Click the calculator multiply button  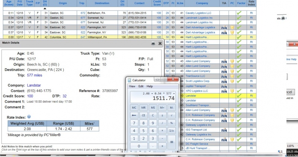162,131
